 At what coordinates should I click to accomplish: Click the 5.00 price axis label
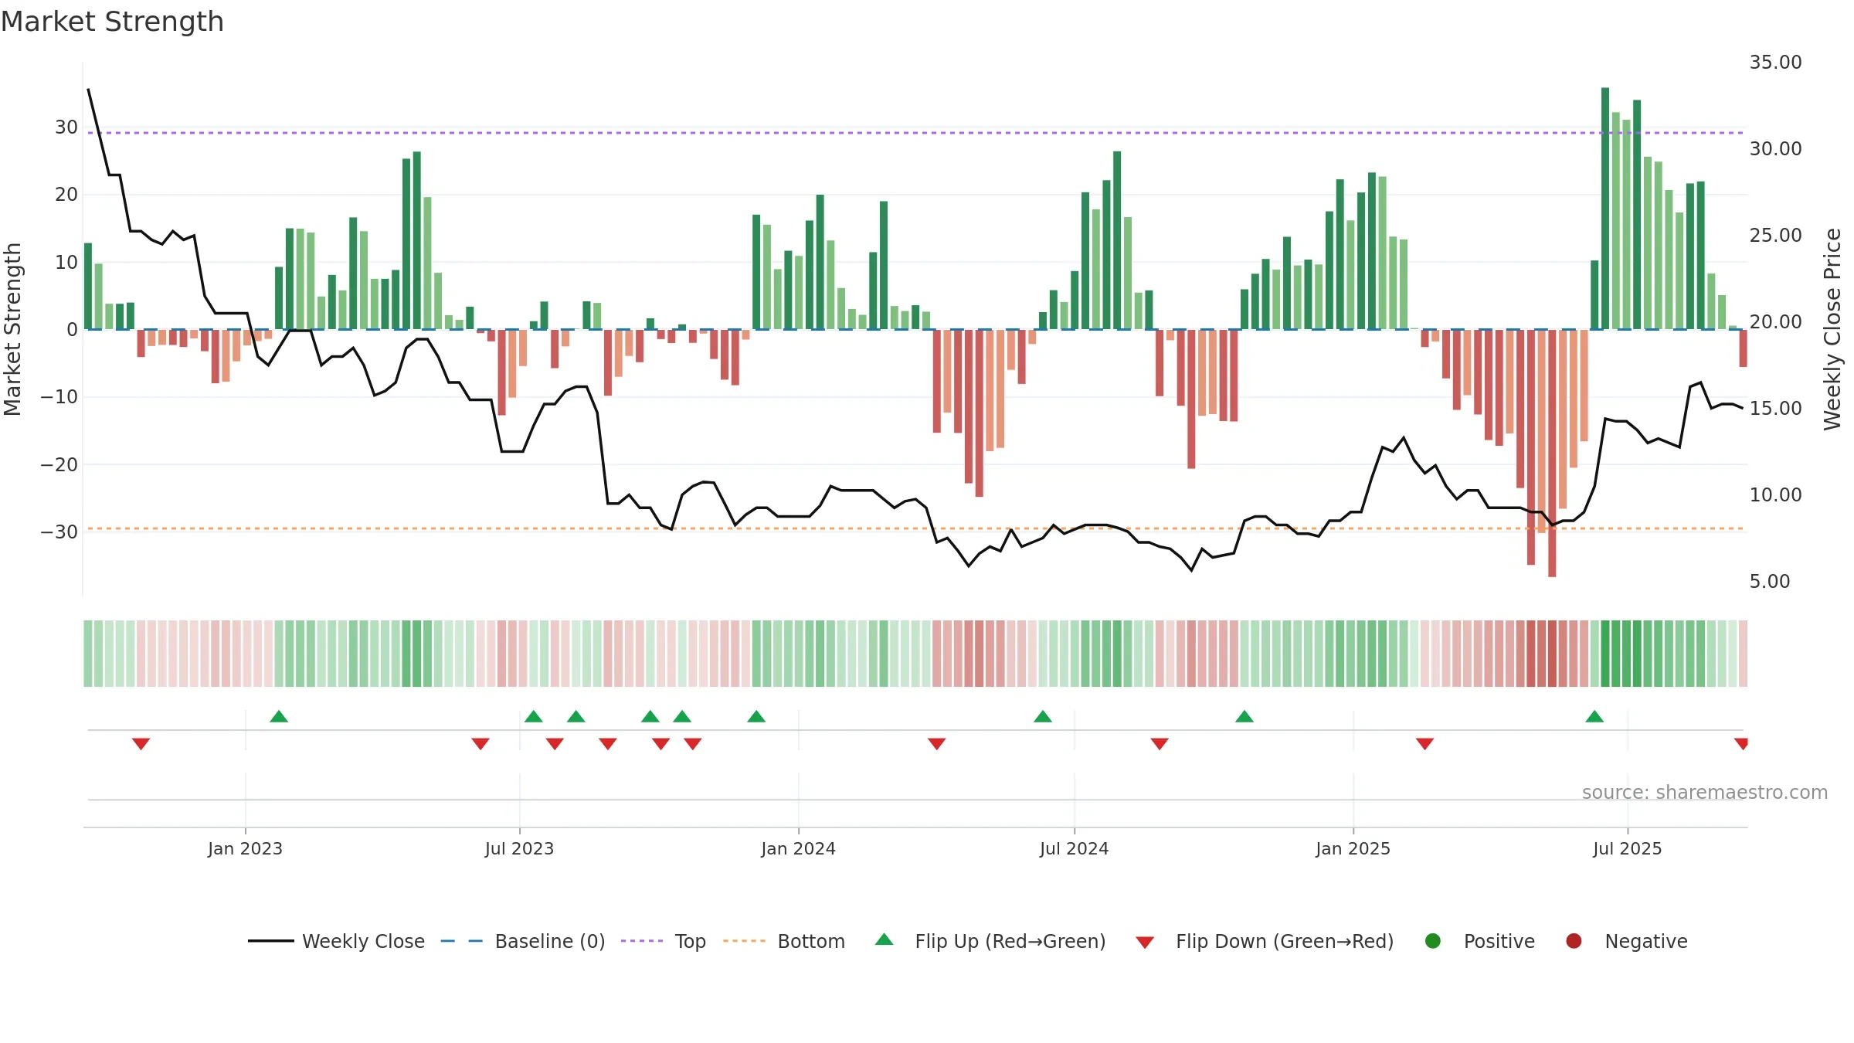point(1770,581)
